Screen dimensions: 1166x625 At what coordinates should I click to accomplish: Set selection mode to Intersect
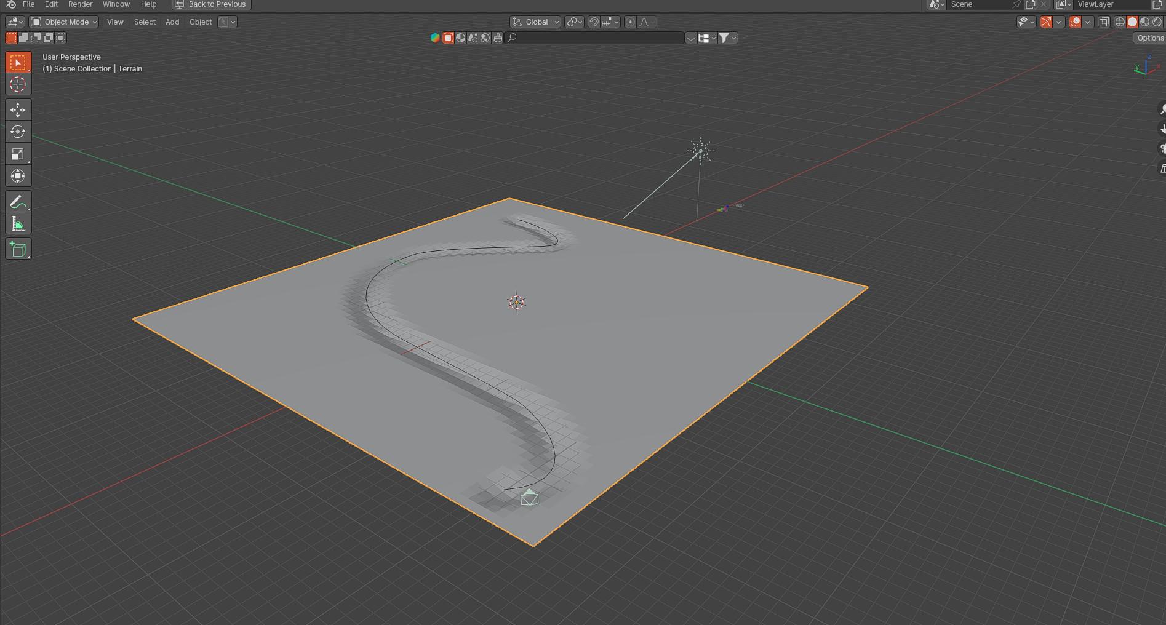point(60,38)
